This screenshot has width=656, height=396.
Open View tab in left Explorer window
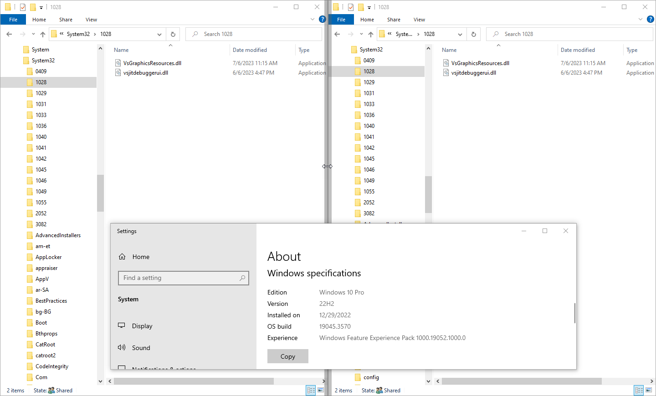(91, 20)
